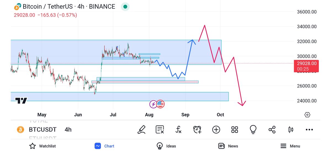Viewport: 331px width, 153px height.
Task: Toggle the green market status indicator
Action: pyautogui.click(x=126, y=7)
